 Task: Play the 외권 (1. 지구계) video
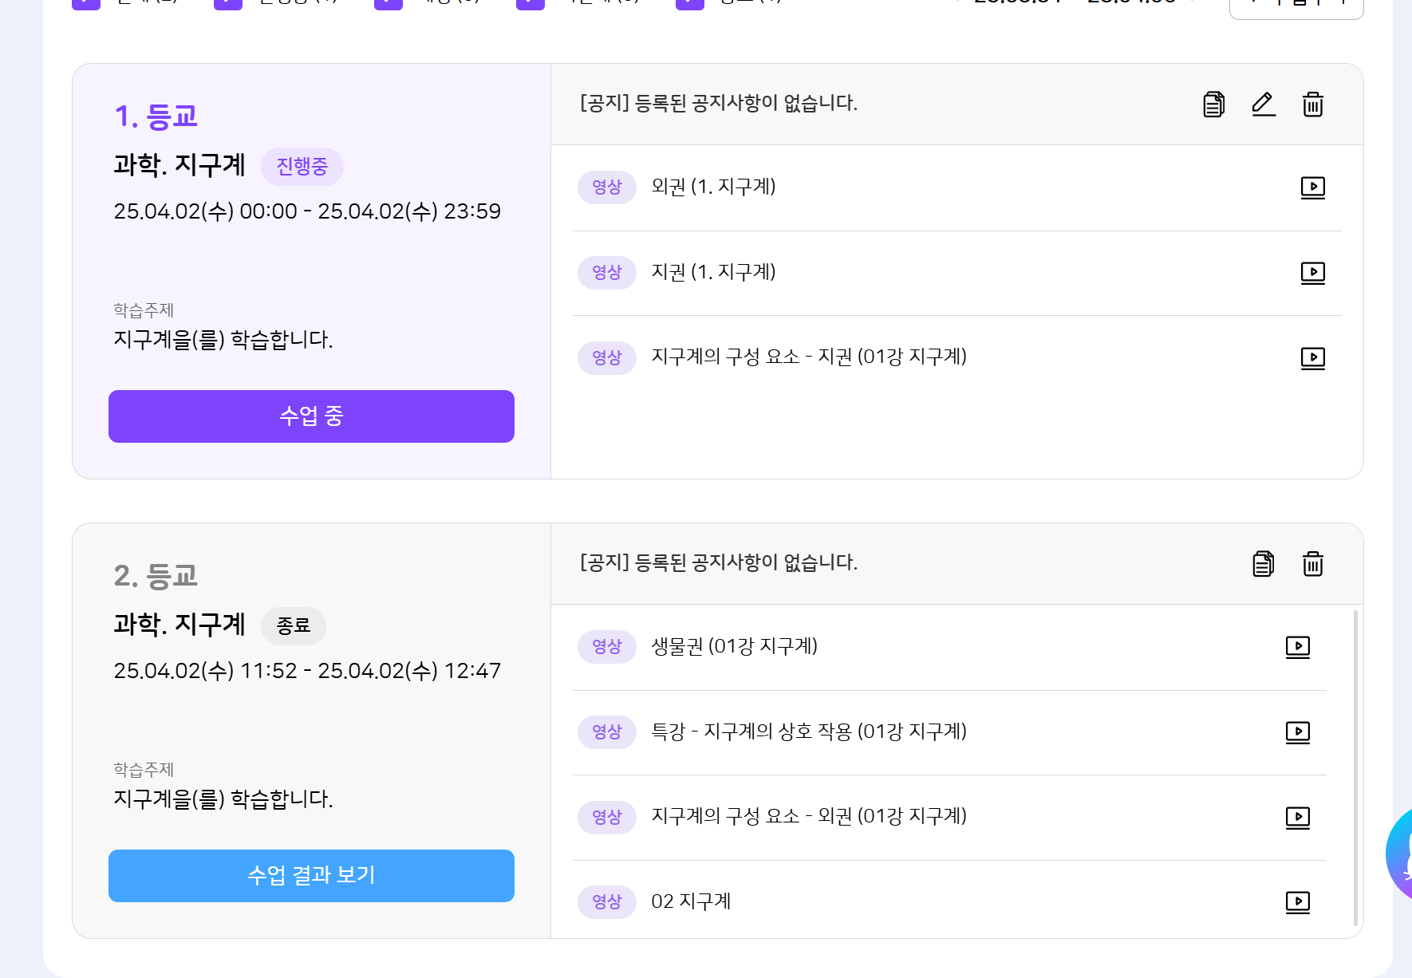pos(1312,187)
